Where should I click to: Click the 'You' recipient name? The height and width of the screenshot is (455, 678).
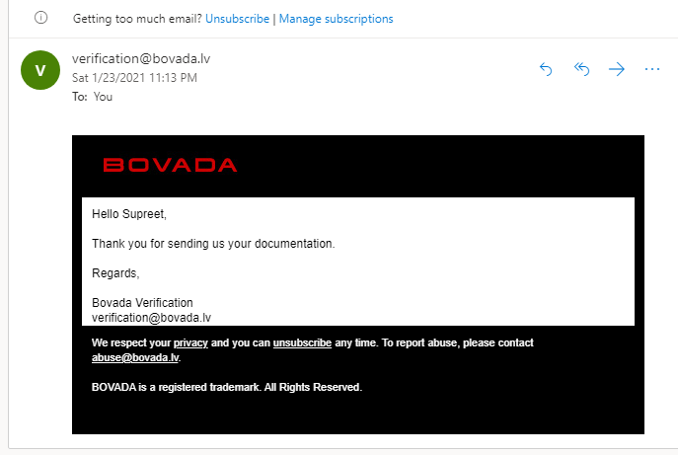pyautogui.click(x=103, y=97)
